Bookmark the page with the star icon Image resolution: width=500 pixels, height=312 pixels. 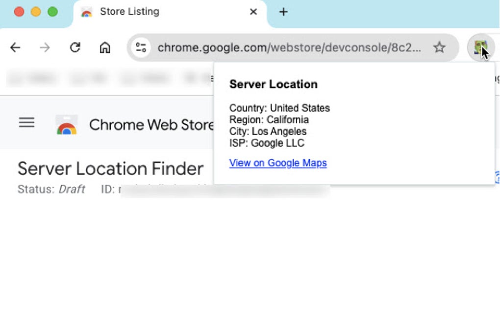click(440, 47)
